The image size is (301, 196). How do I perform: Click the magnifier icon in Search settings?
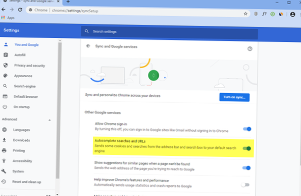(x=87, y=31)
